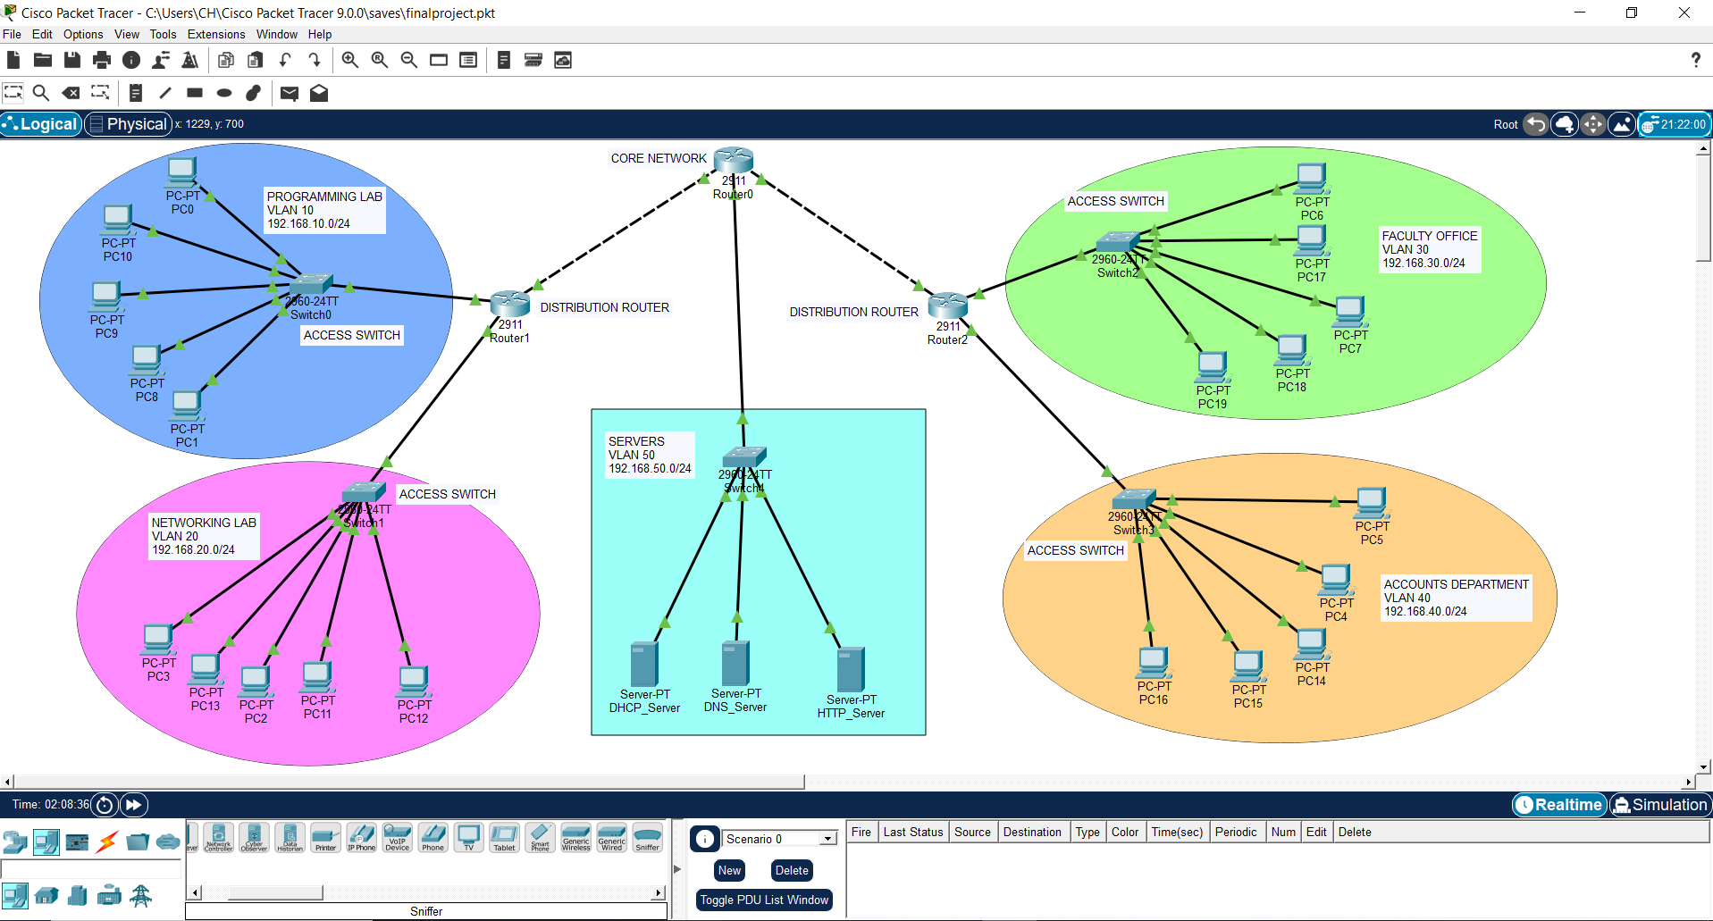Add a Simple PDU with the envelope icon
The height and width of the screenshot is (921, 1713).
pos(290,93)
